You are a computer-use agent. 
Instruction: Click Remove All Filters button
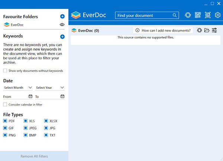pyautogui.click(x=34, y=156)
